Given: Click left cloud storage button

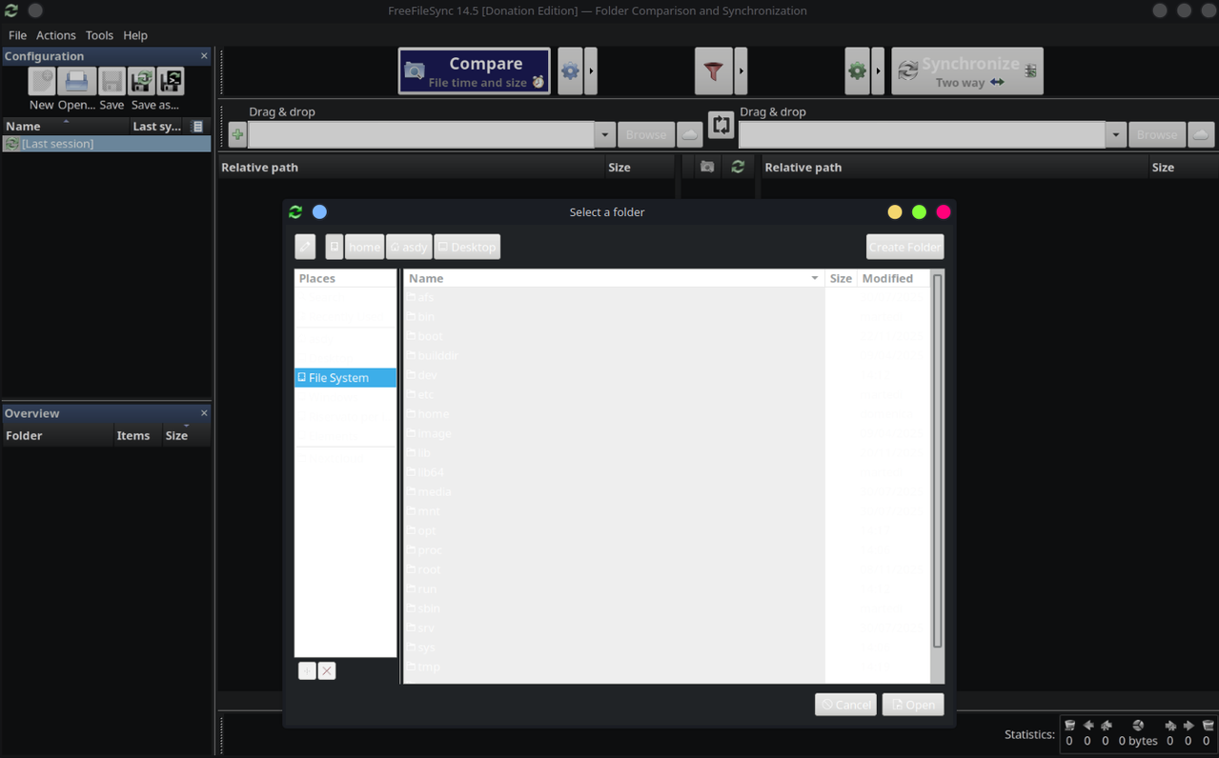Looking at the screenshot, I should coord(689,135).
